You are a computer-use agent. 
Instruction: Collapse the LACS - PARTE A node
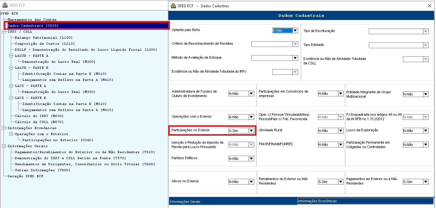point(11,86)
